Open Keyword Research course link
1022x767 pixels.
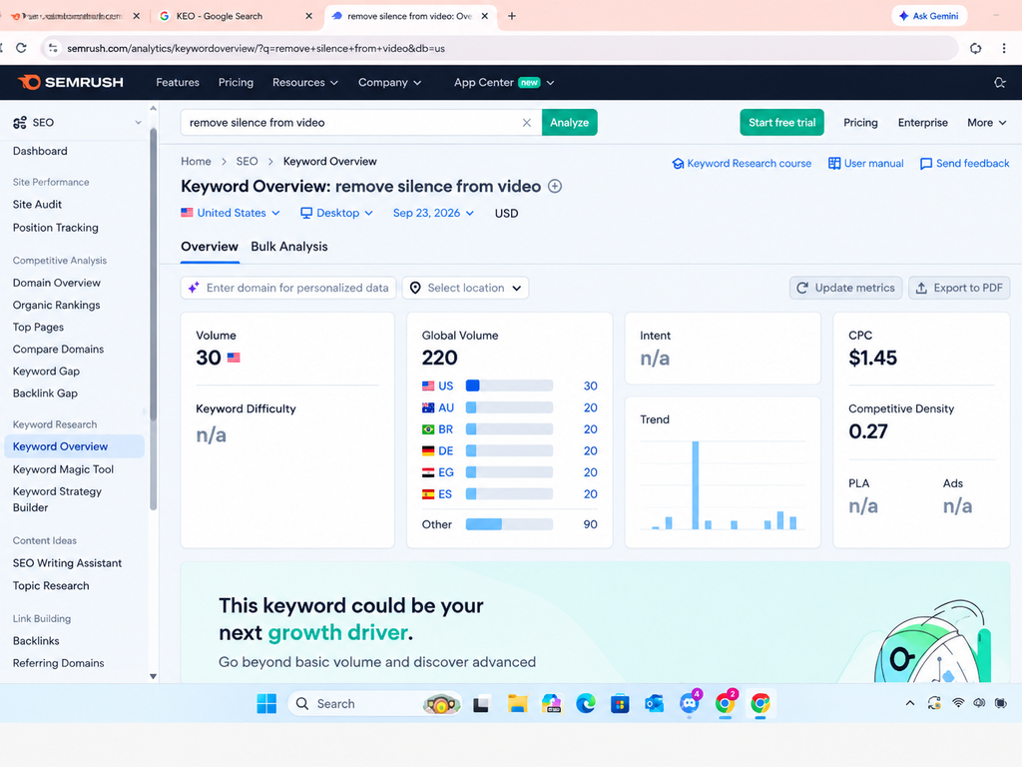(x=742, y=163)
